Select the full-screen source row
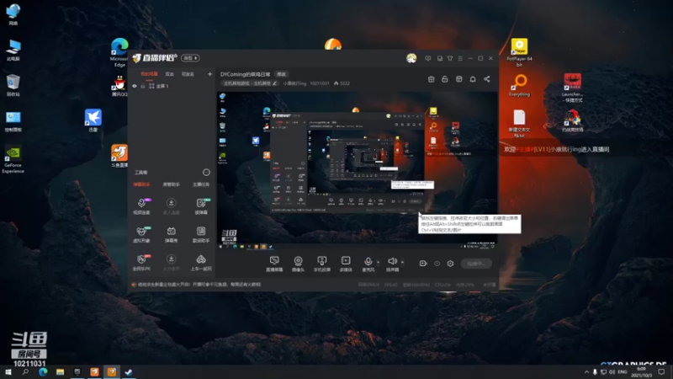673x379 pixels. point(172,86)
